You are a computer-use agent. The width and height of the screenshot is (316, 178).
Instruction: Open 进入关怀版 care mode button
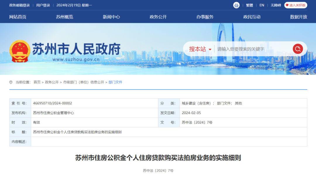pos(296,5)
